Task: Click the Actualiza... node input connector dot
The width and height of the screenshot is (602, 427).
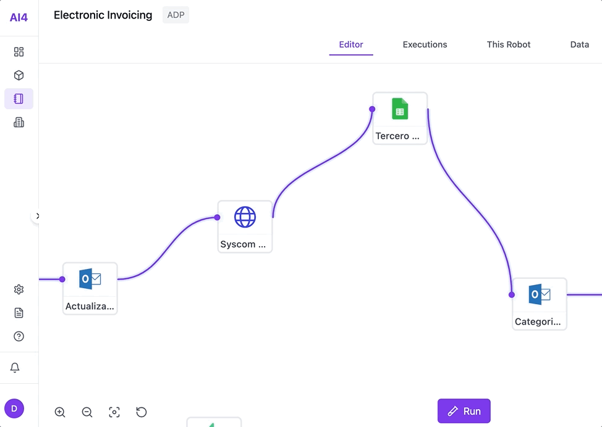Action: [x=62, y=279]
